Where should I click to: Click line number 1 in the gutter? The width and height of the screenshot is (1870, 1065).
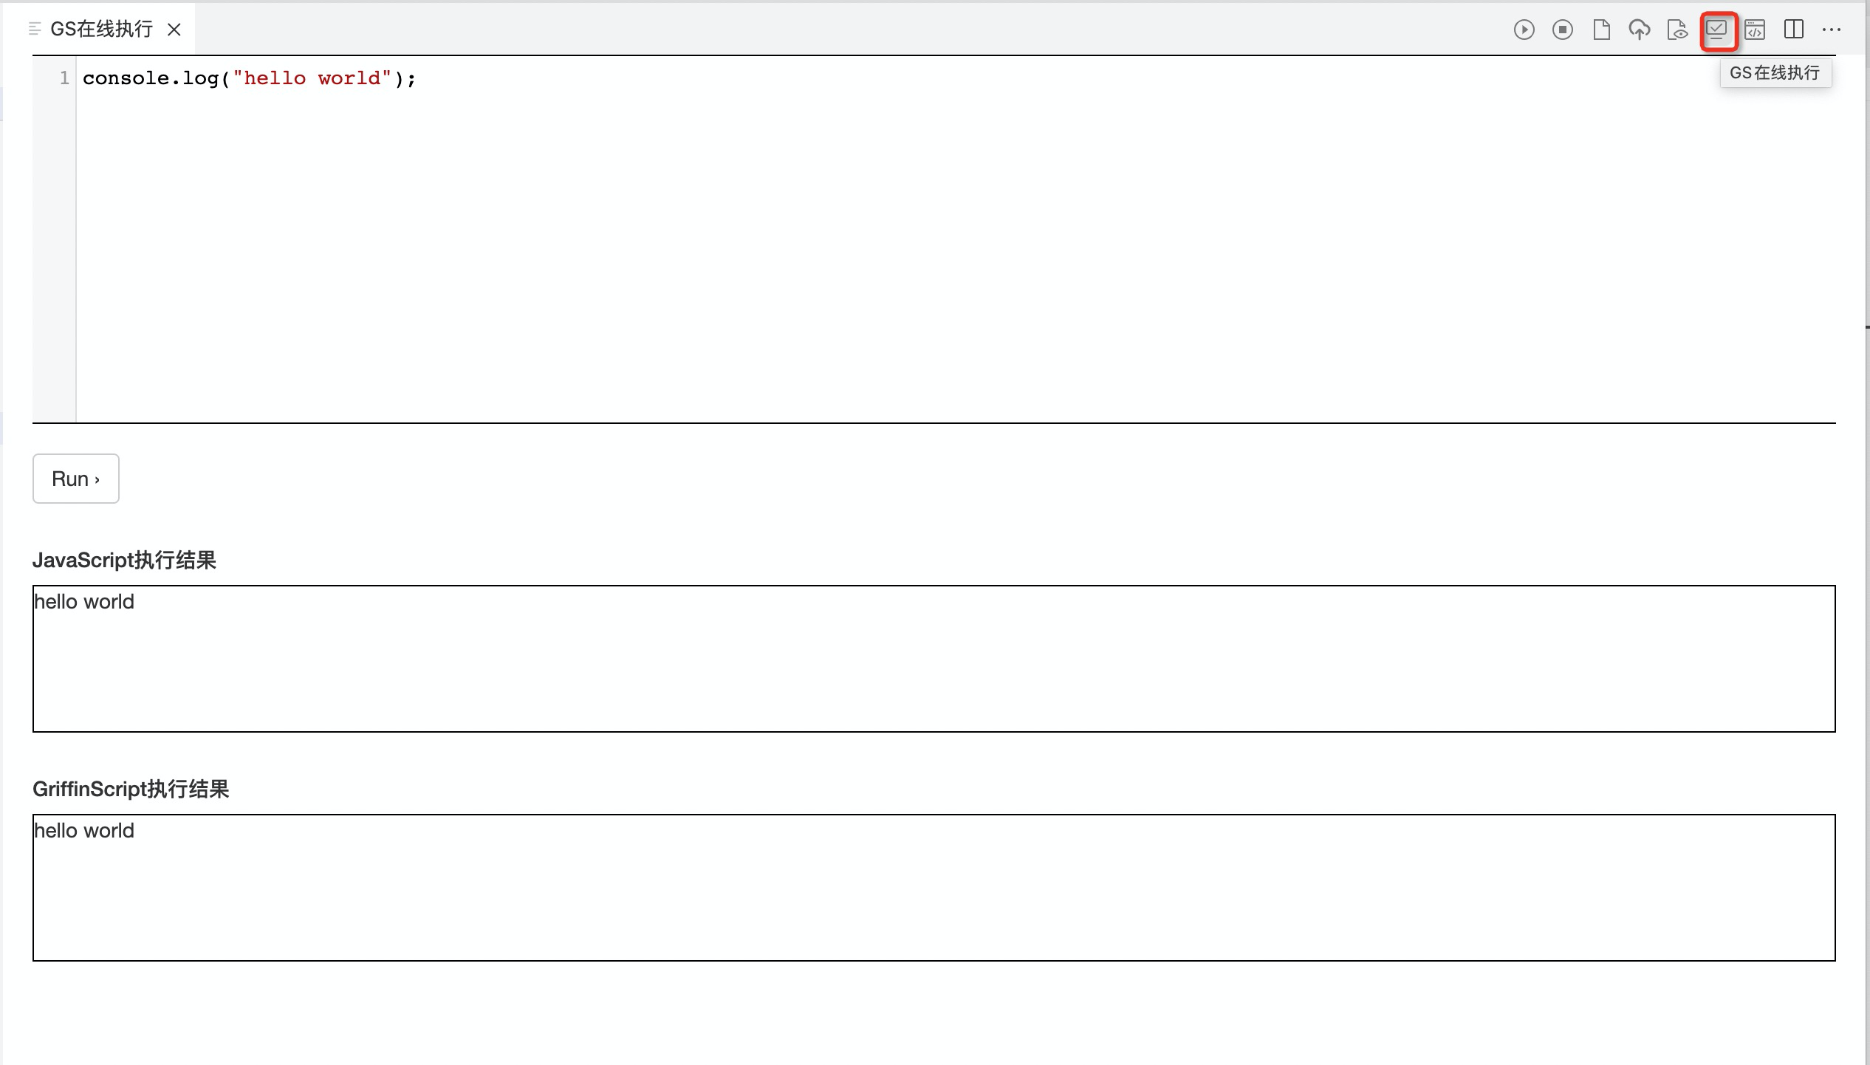64,78
